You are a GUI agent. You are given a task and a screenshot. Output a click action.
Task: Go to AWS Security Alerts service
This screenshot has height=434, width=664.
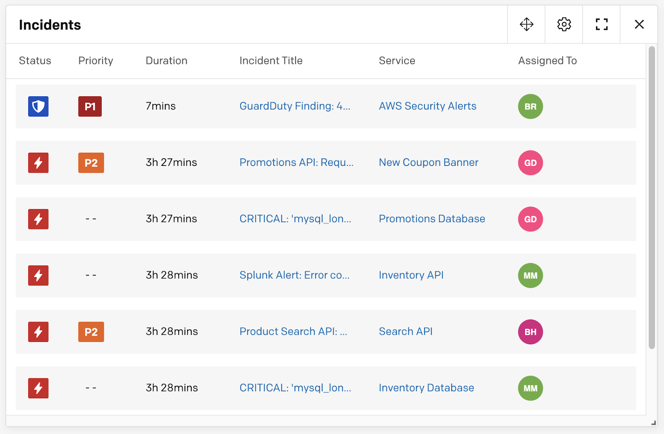coord(427,106)
